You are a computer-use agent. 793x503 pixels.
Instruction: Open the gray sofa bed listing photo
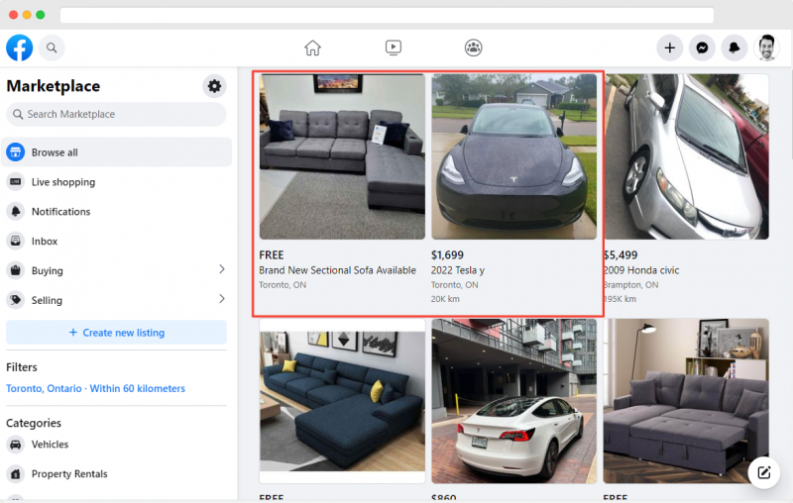point(686,401)
